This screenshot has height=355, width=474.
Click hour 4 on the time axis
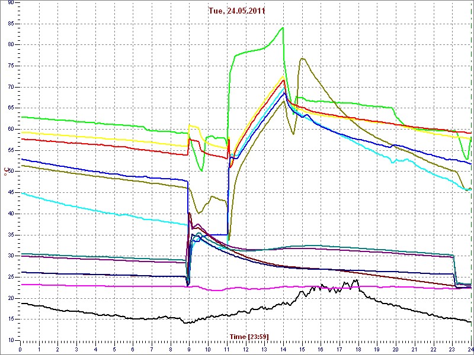(95, 349)
